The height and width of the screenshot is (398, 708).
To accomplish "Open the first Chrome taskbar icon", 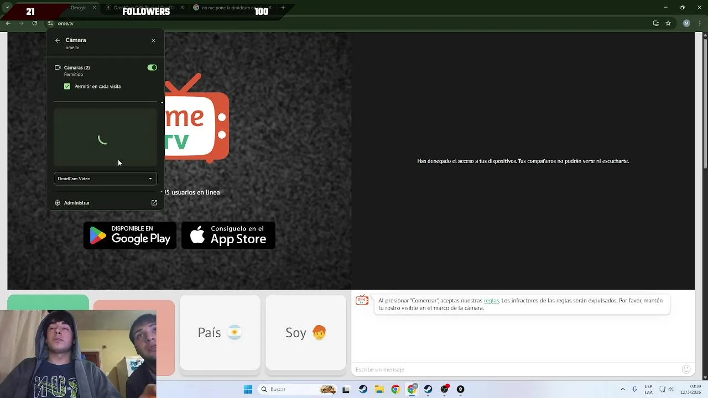I will (395, 389).
